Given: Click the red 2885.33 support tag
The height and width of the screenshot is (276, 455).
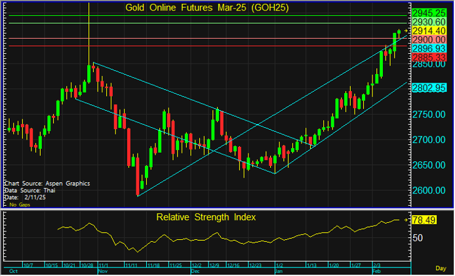Looking at the screenshot, I should point(429,58).
